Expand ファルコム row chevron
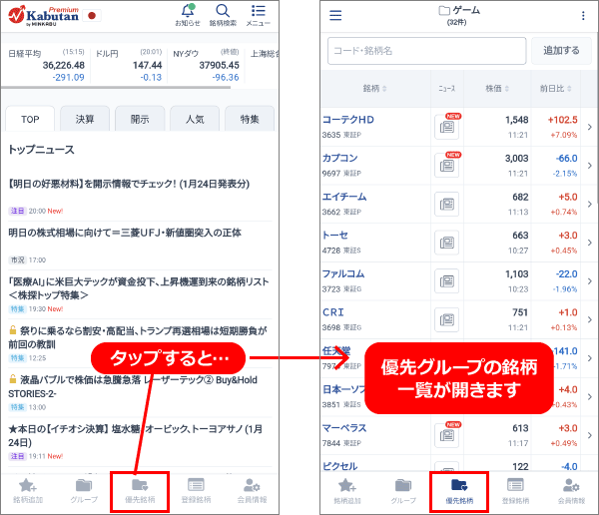The height and width of the screenshot is (515, 599). pyautogui.click(x=589, y=281)
